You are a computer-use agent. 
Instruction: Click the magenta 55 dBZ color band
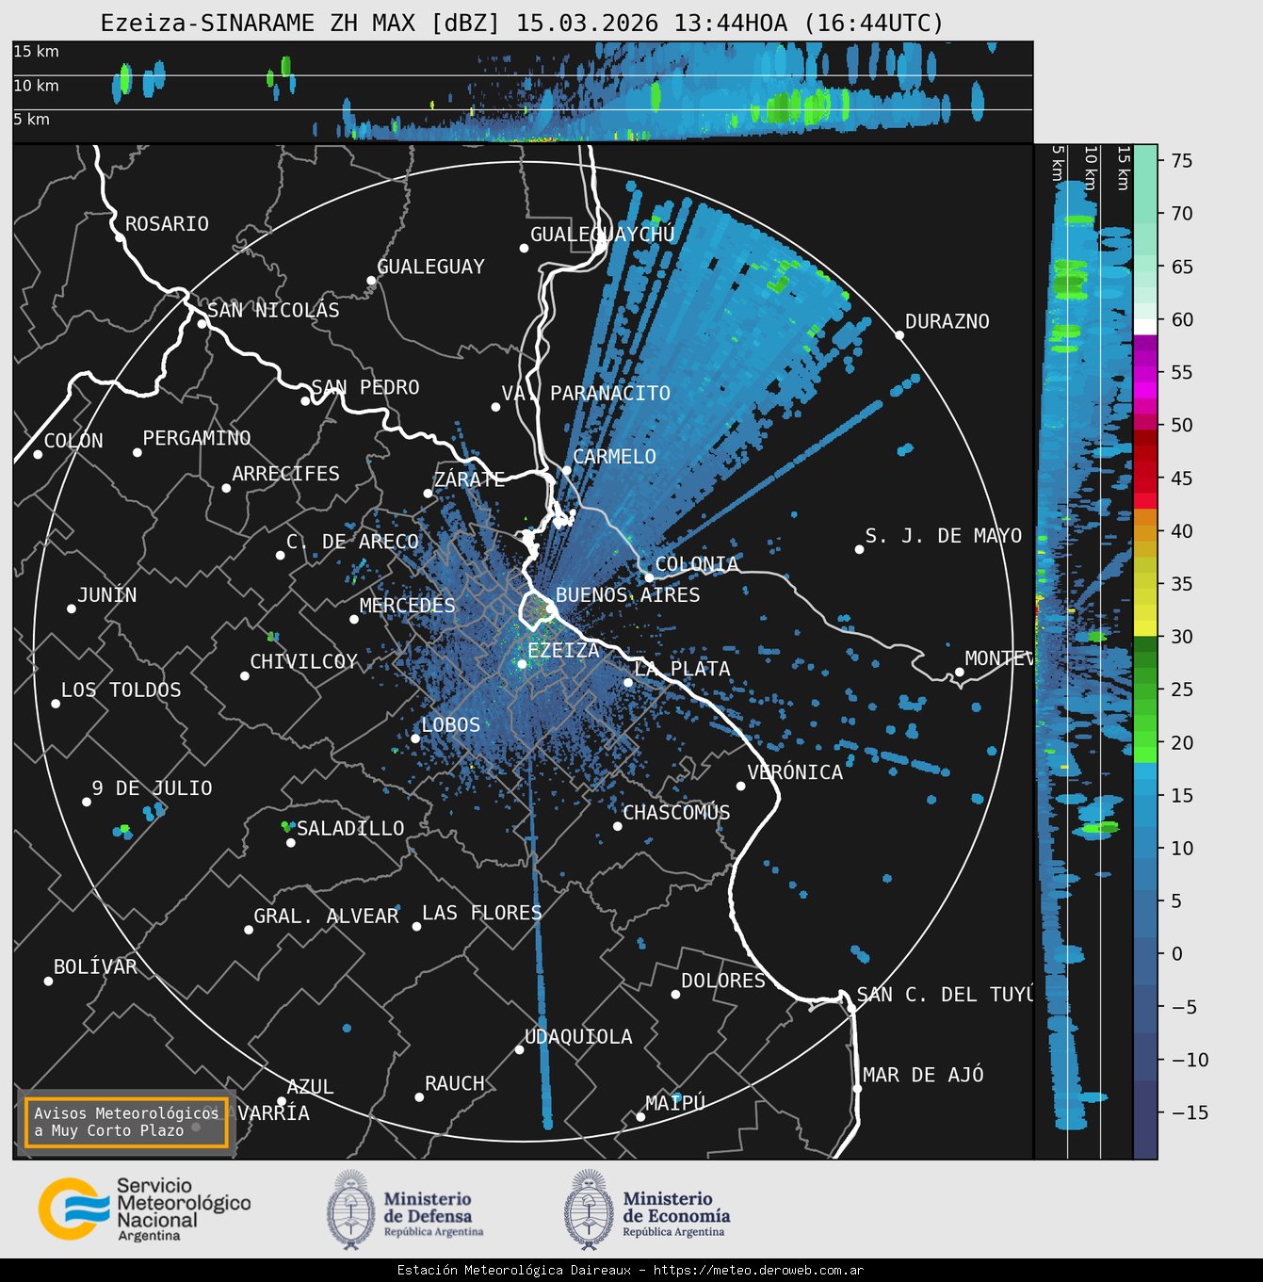tap(1145, 373)
